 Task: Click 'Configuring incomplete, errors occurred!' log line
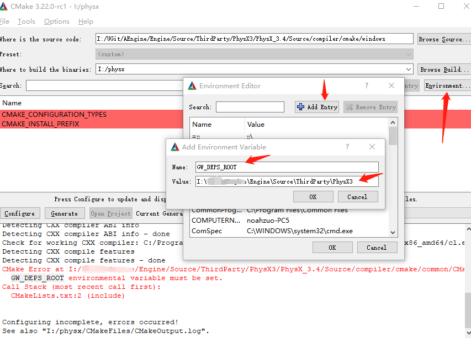[x=90, y=322]
